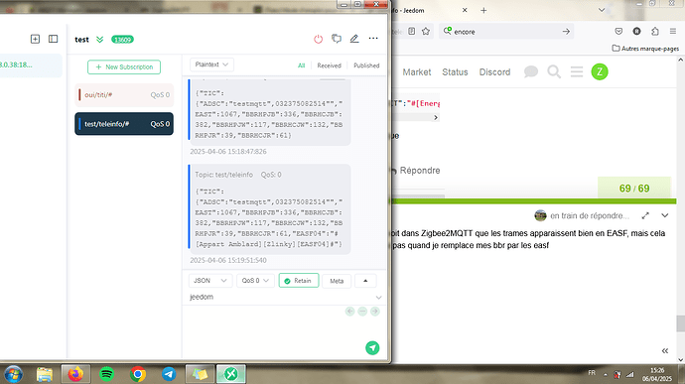The height and width of the screenshot is (384, 685).
Task: Select the connection entry ending 38:18
Action: pos(31,65)
